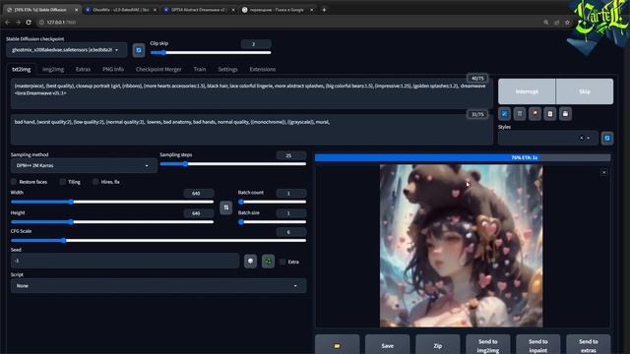This screenshot has width=630, height=354.
Task: Toggle the seed Extra checkbox
Action: [x=283, y=262]
